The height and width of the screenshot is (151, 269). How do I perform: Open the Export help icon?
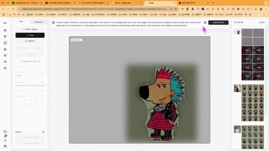[43, 132]
